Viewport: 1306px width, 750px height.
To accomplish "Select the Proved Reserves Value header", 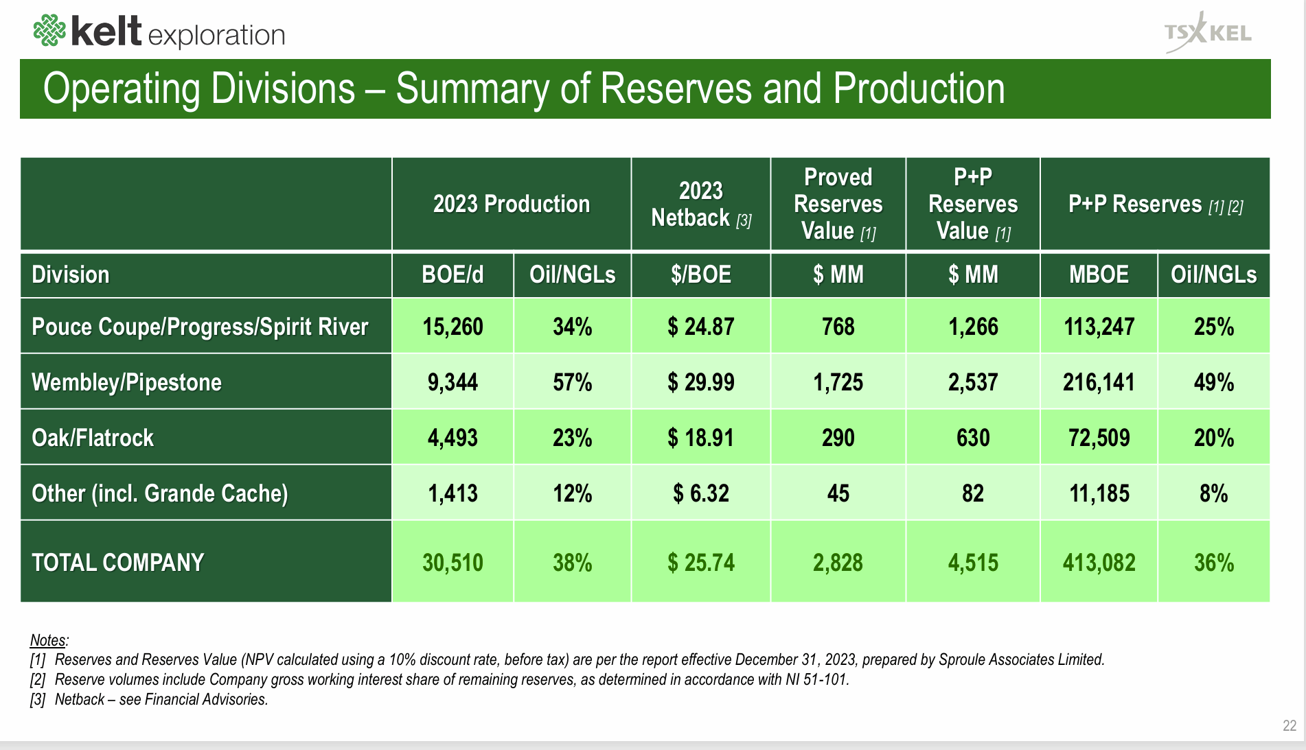I will tap(838, 203).
